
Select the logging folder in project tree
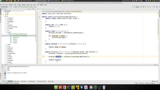(x=10, y=50)
